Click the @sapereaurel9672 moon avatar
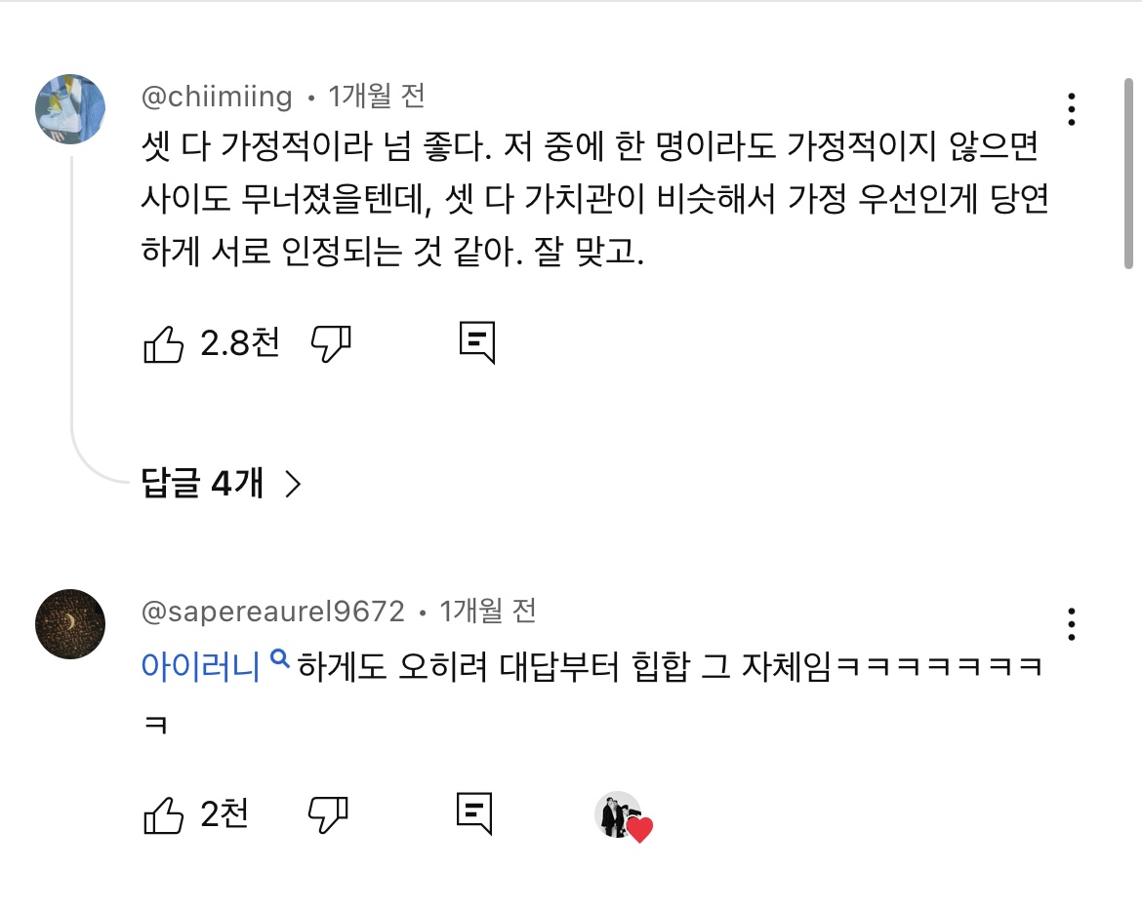 click(70, 624)
